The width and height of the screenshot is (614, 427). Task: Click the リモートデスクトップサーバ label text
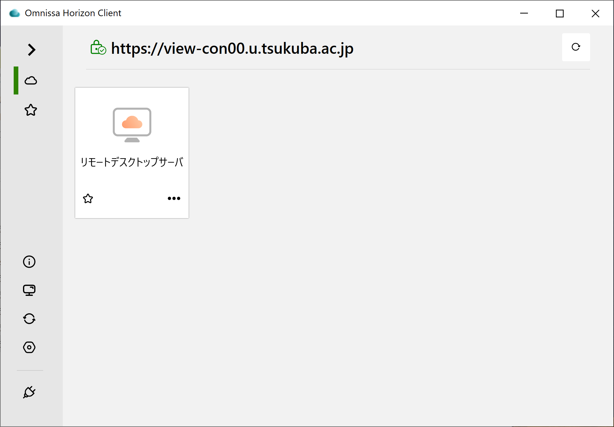coord(132,162)
